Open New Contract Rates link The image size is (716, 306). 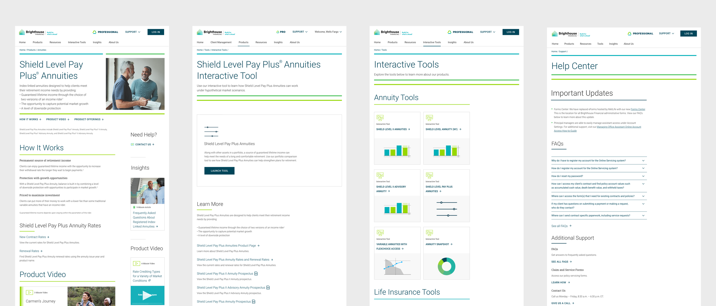(x=34, y=237)
